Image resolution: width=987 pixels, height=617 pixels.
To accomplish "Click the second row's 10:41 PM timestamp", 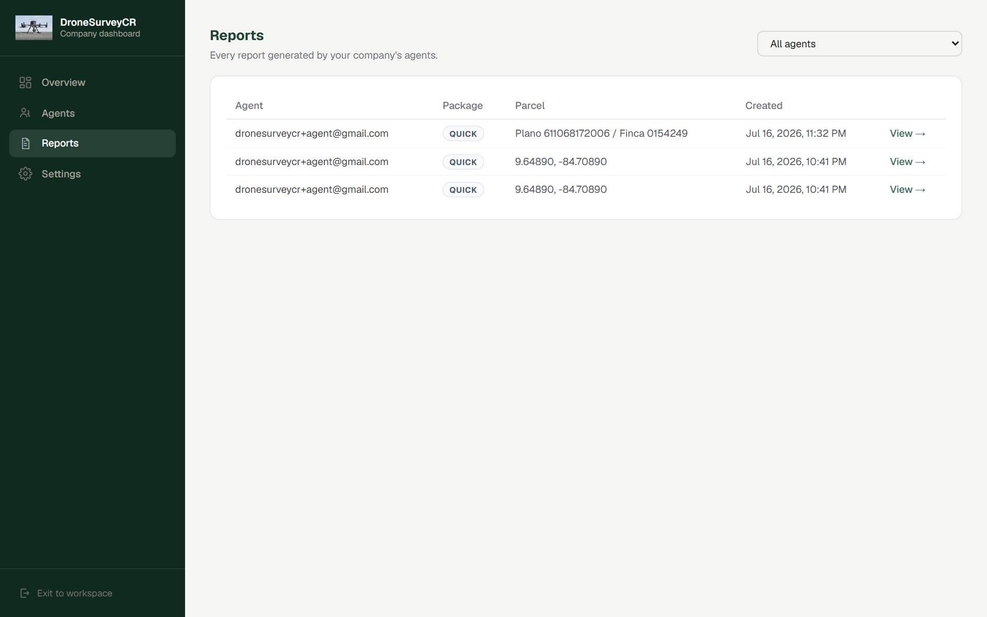I will point(796,162).
